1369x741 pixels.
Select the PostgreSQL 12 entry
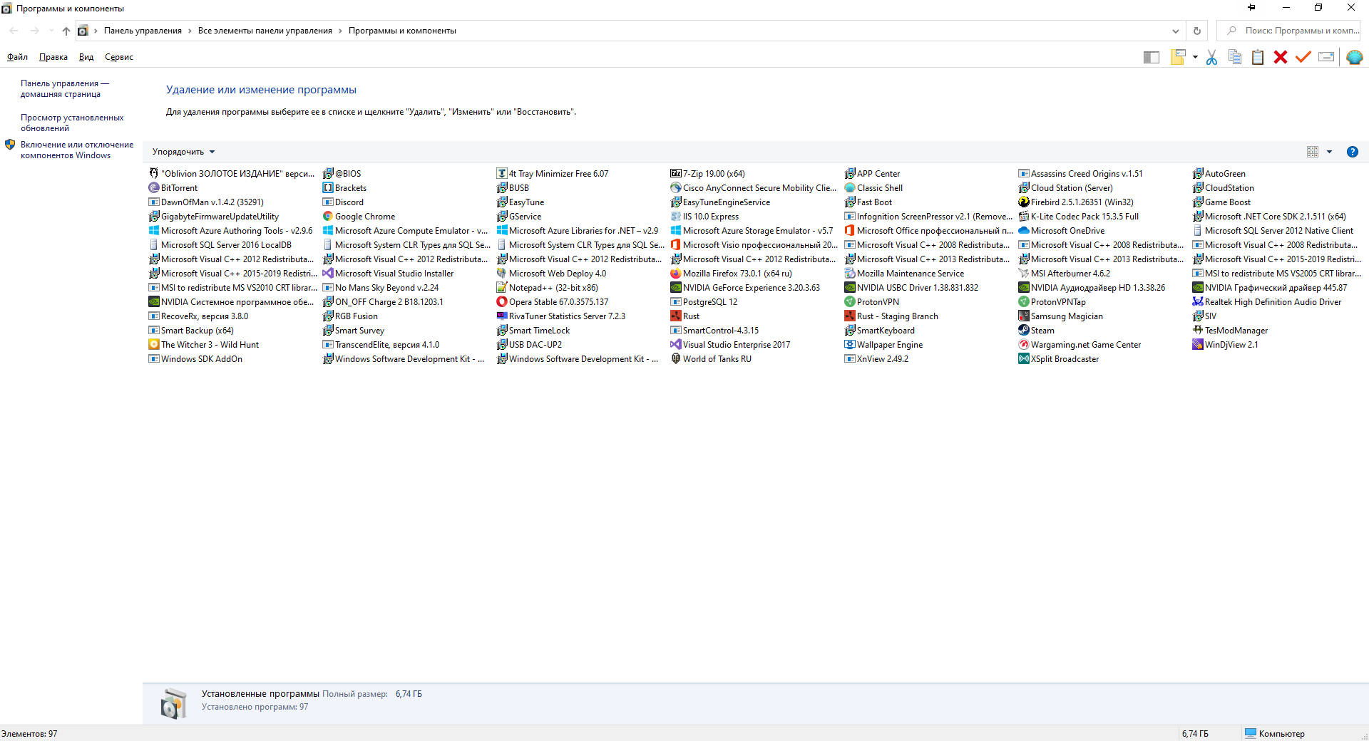(704, 302)
